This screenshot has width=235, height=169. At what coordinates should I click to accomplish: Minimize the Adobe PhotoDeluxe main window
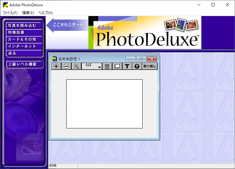coord(199,5)
